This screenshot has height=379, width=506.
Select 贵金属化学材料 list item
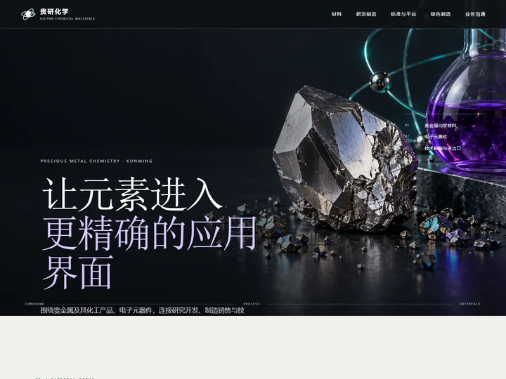pyautogui.click(x=441, y=126)
